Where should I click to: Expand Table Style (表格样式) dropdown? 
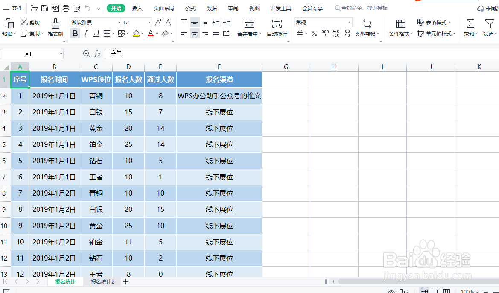click(x=449, y=22)
